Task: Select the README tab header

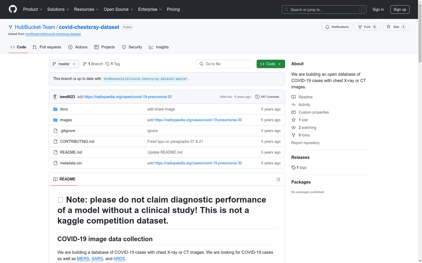Action: [64, 179]
